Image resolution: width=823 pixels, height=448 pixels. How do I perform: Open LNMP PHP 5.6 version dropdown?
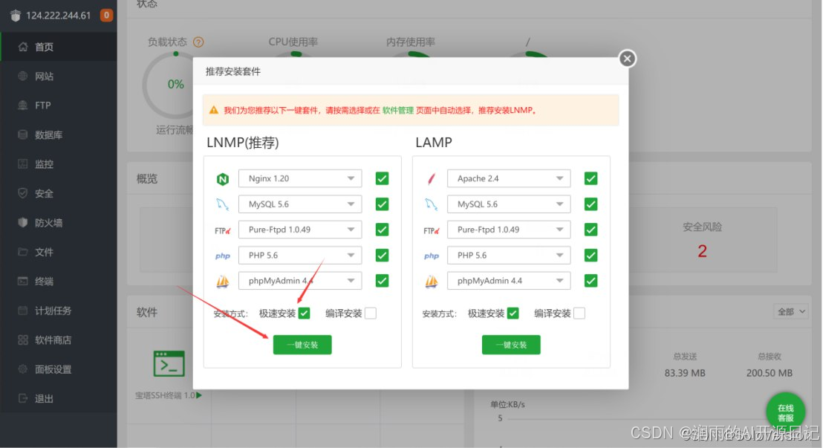(300, 256)
